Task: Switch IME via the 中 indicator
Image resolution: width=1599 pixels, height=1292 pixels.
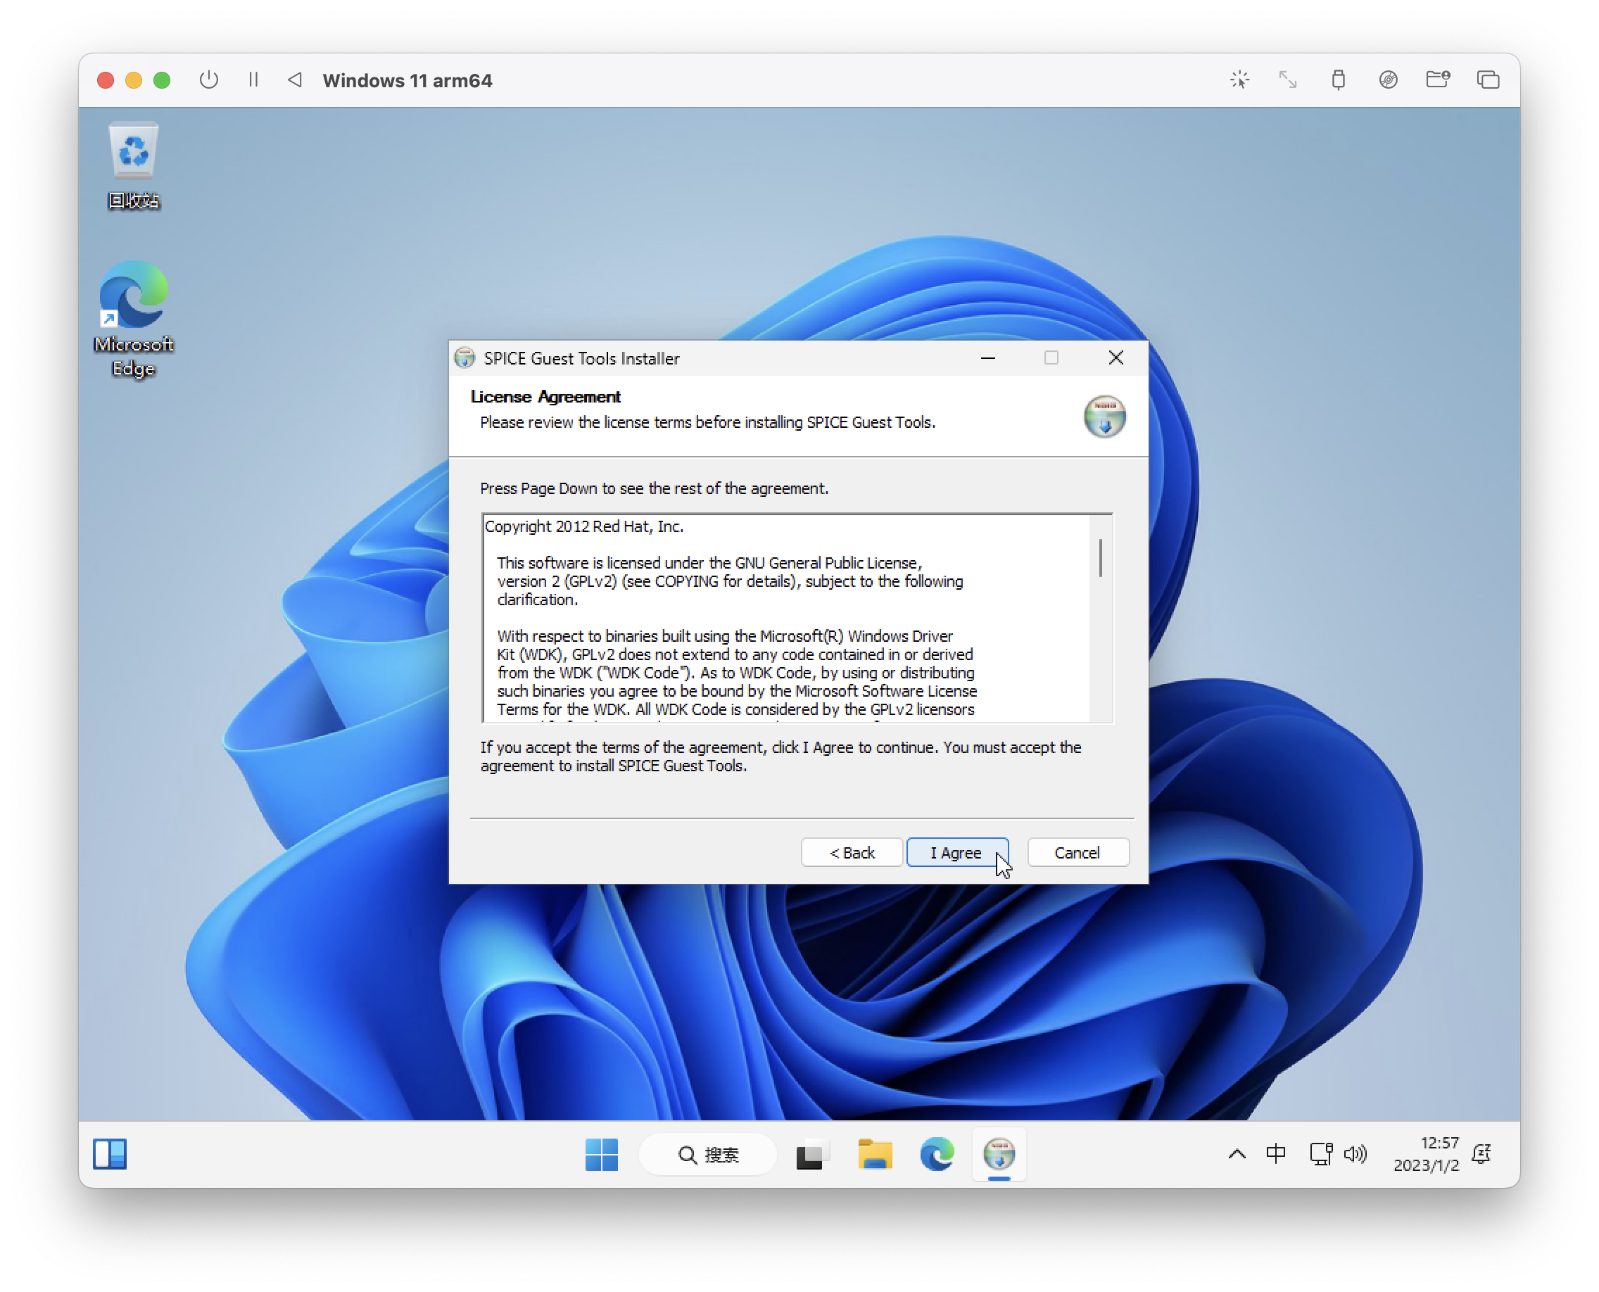Action: tap(1276, 1154)
